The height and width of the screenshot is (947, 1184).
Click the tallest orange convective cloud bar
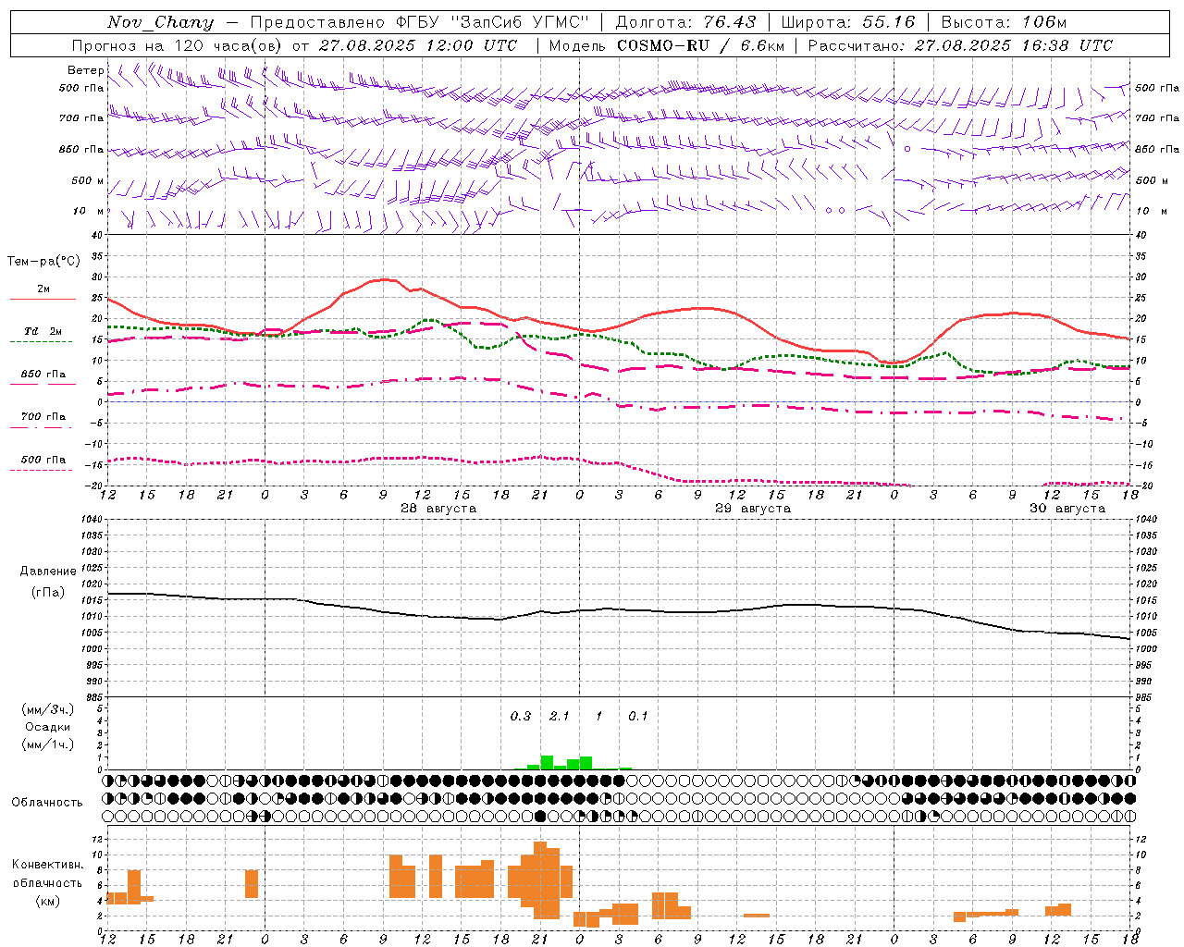click(x=540, y=879)
